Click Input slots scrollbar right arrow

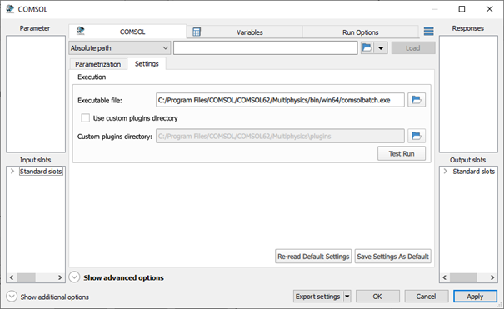60,277
